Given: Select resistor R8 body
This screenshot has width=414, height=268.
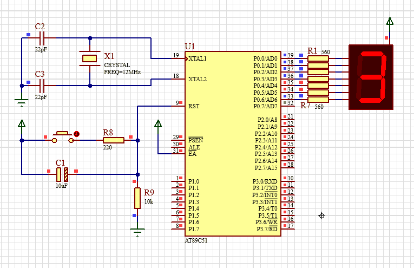Looking at the screenshot, I should click(114, 140).
